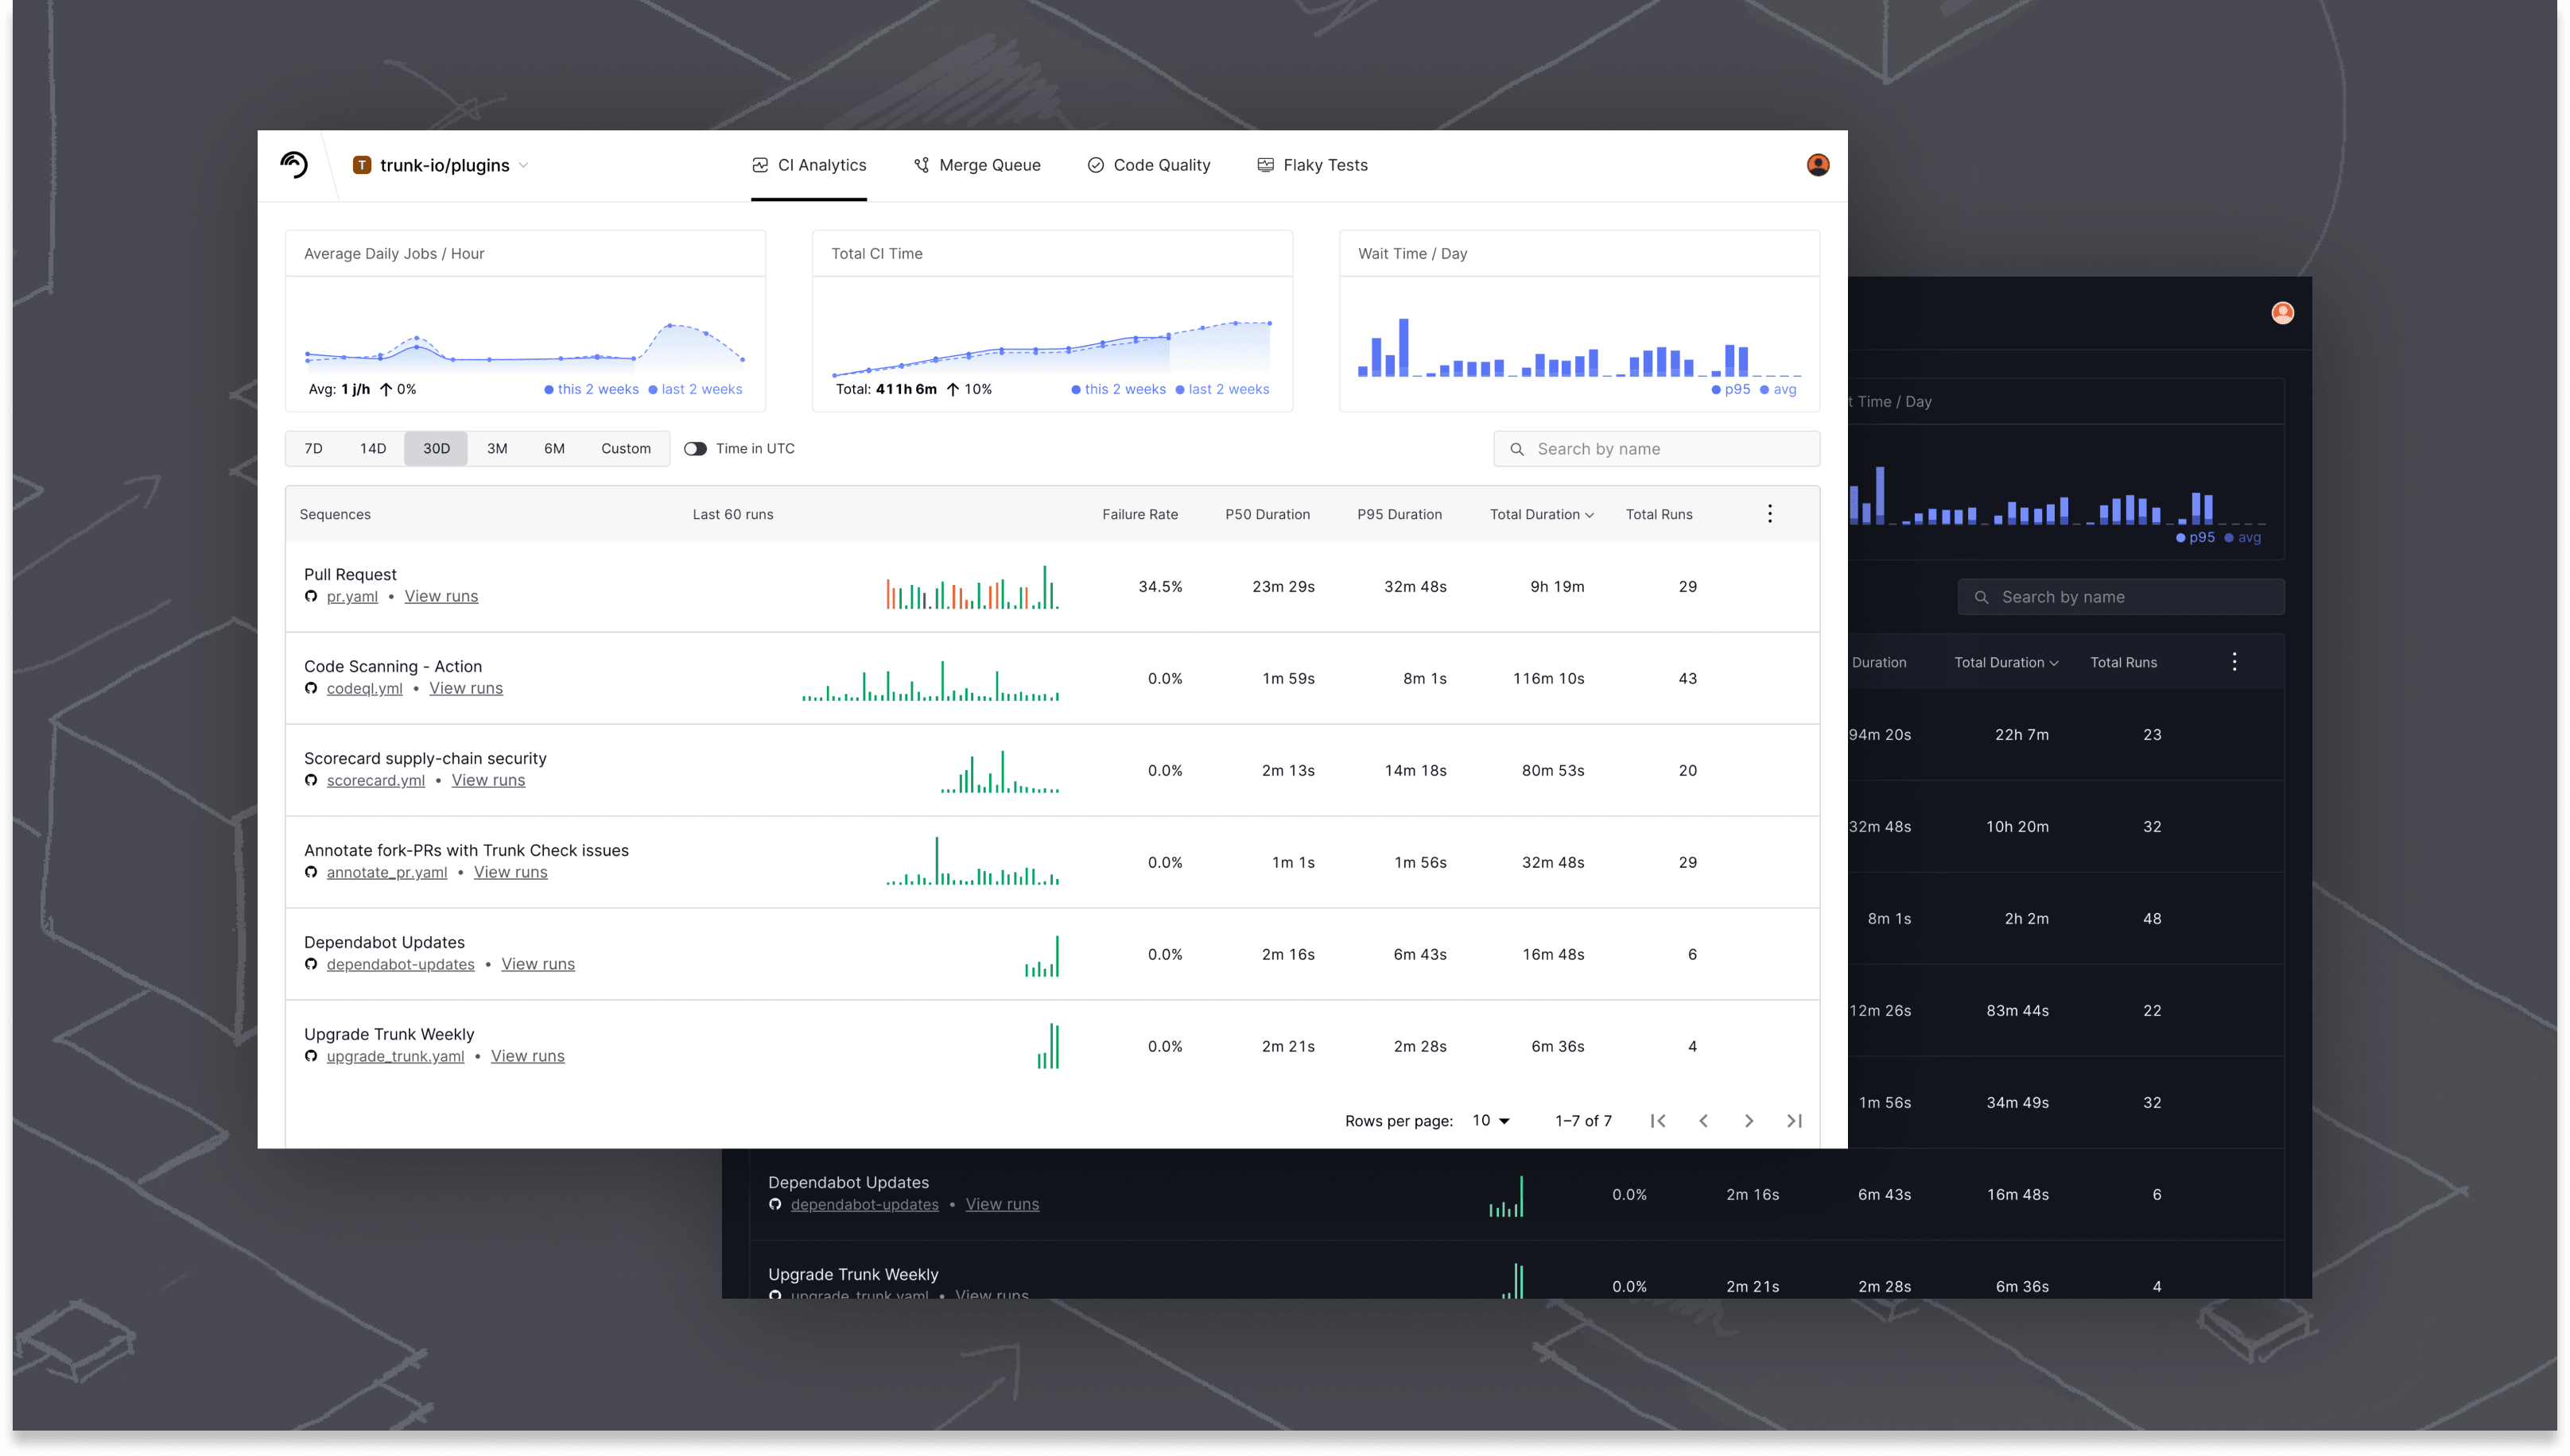Click the Search by name field in dark window

click(2121, 598)
